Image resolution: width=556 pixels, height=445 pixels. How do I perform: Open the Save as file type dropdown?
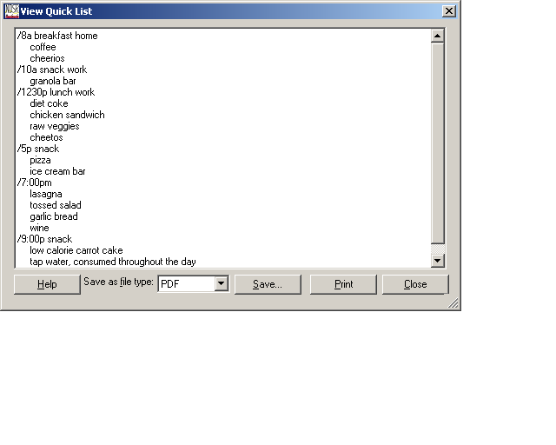coord(222,283)
